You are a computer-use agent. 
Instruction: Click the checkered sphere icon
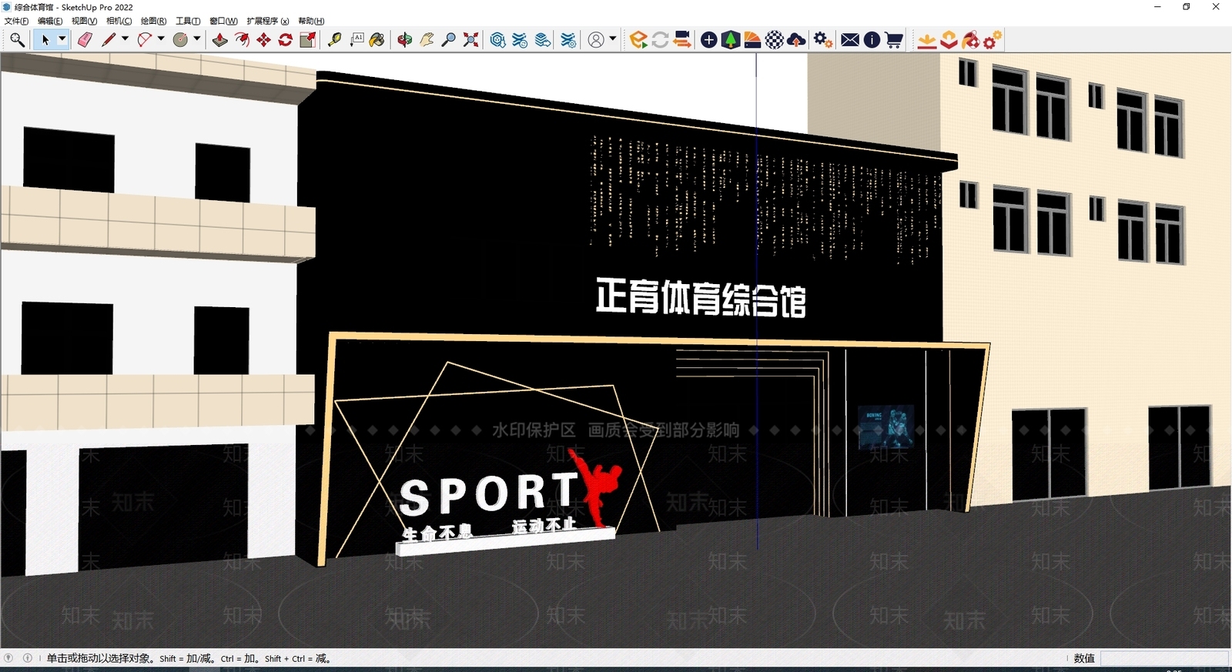pos(775,39)
